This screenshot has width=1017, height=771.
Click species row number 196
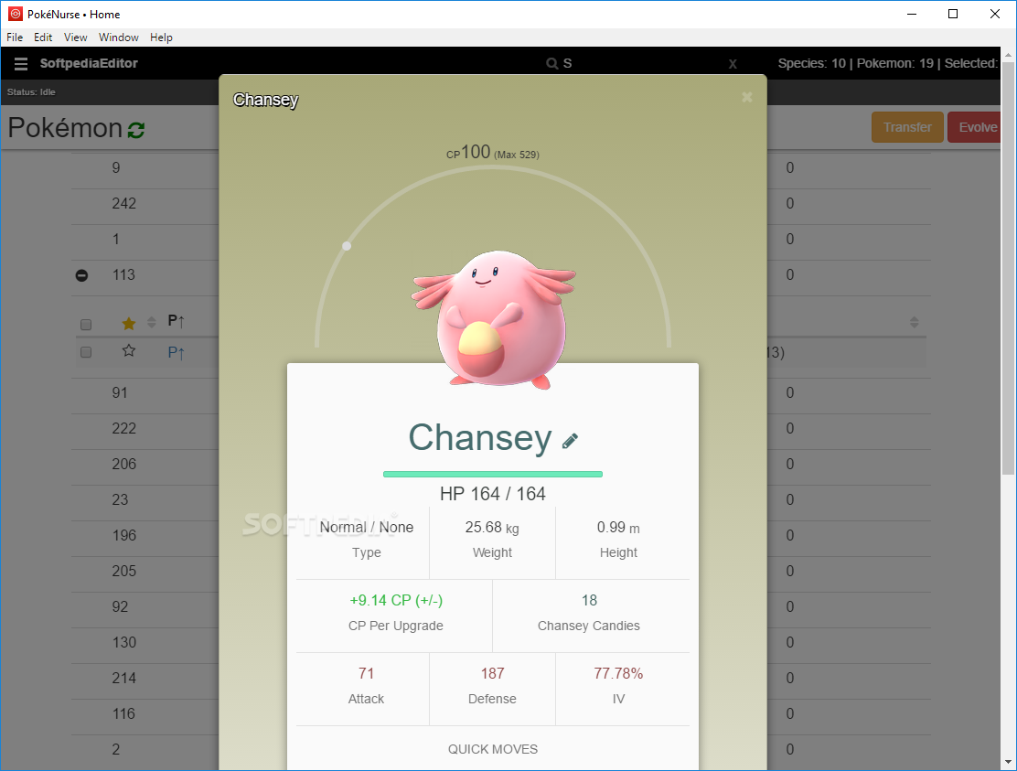[123, 536]
